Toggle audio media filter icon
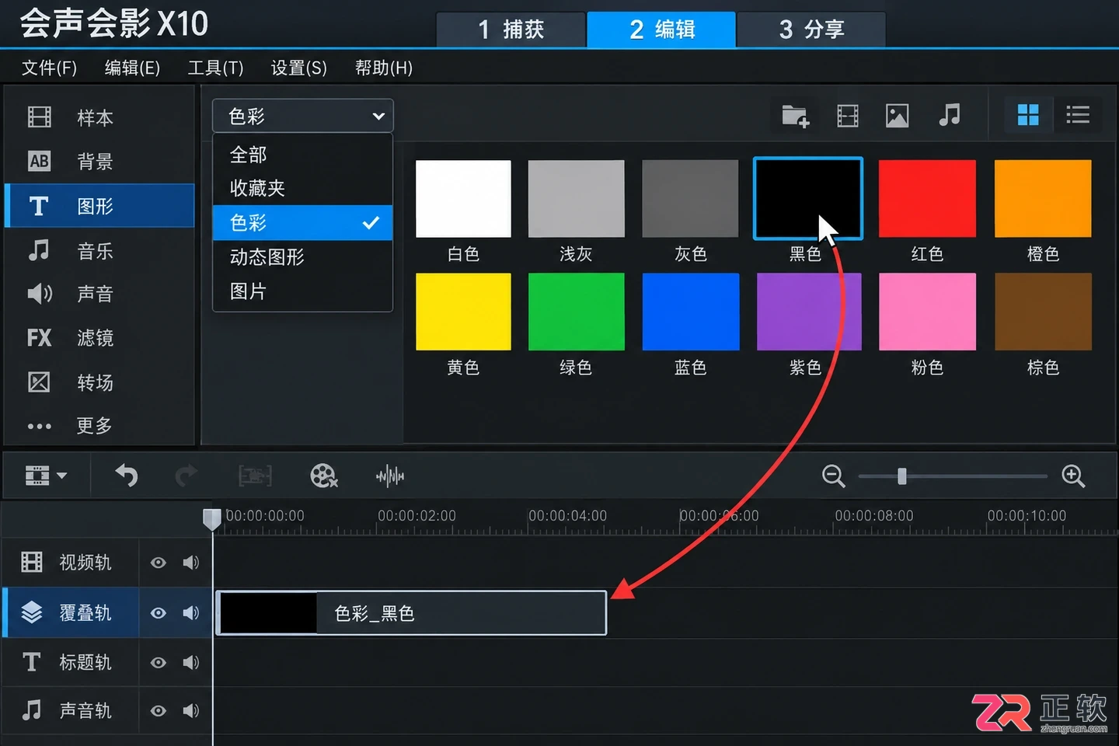The width and height of the screenshot is (1119, 746). point(950,115)
